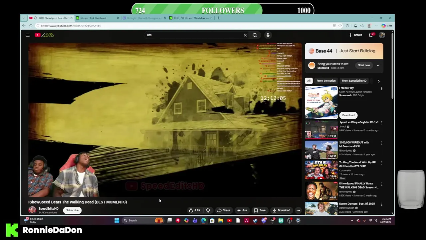Viewport: 426px width, 240px height.
Task: Save the video to a playlist
Action: [x=260, y=210]
